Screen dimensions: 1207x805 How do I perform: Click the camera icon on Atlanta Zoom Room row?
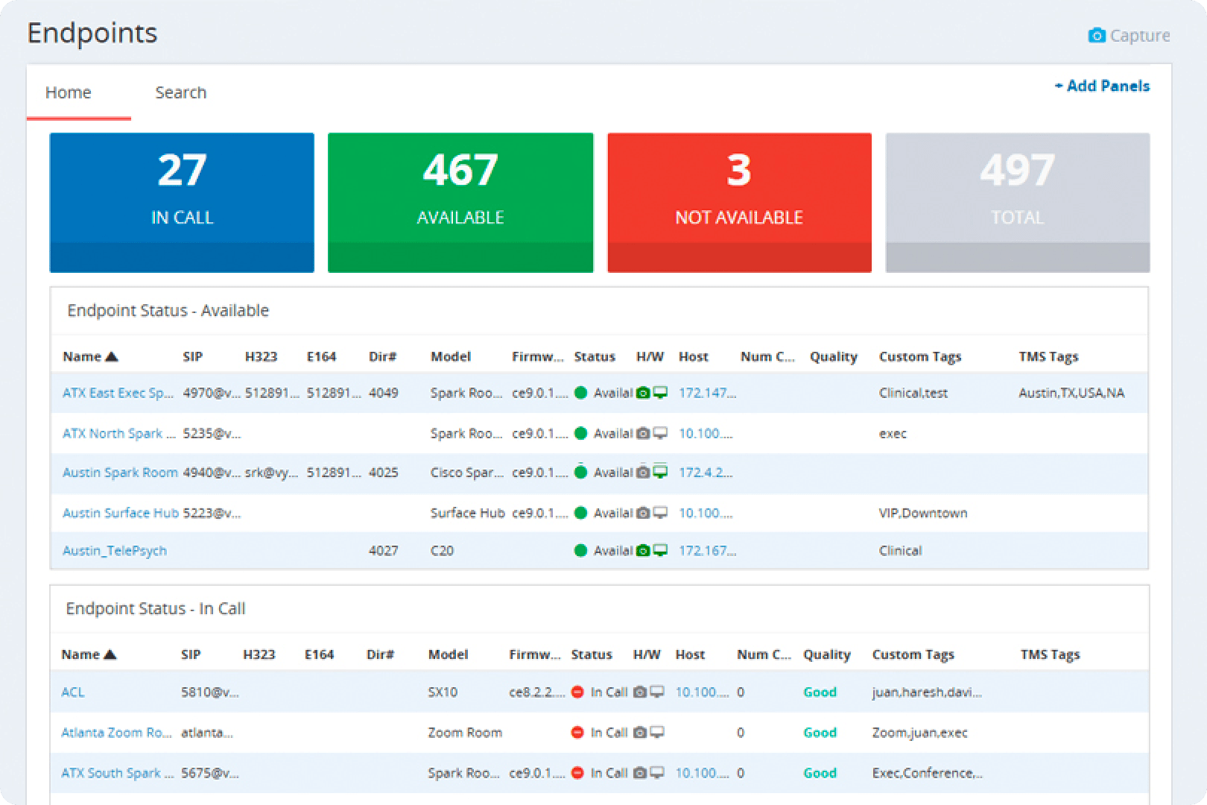(641, 732)
